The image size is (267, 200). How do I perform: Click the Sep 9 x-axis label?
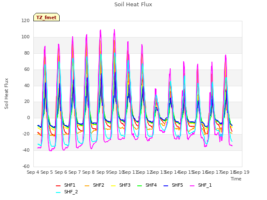(102, 172)
